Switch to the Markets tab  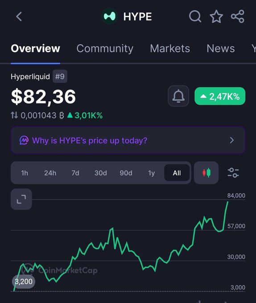point(170,48)
